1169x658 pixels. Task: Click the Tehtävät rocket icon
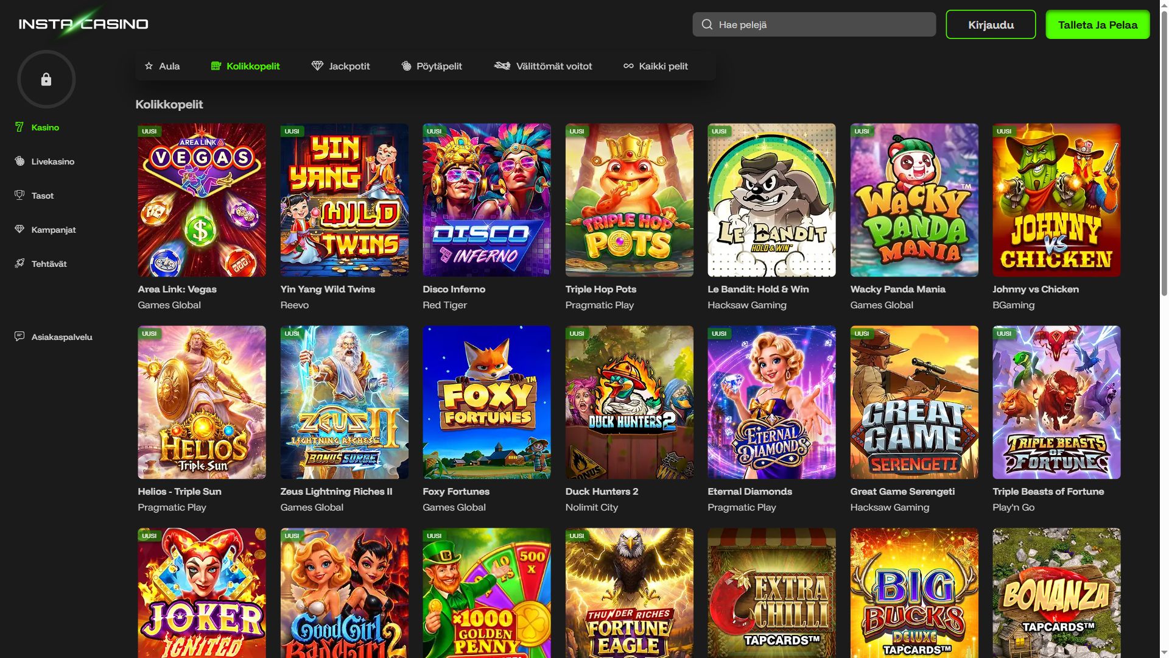point(19,263)
